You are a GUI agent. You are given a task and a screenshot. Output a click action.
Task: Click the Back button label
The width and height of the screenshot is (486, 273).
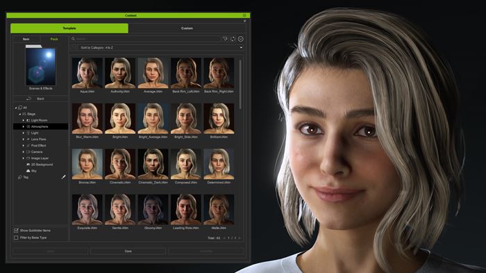point(40,99)
